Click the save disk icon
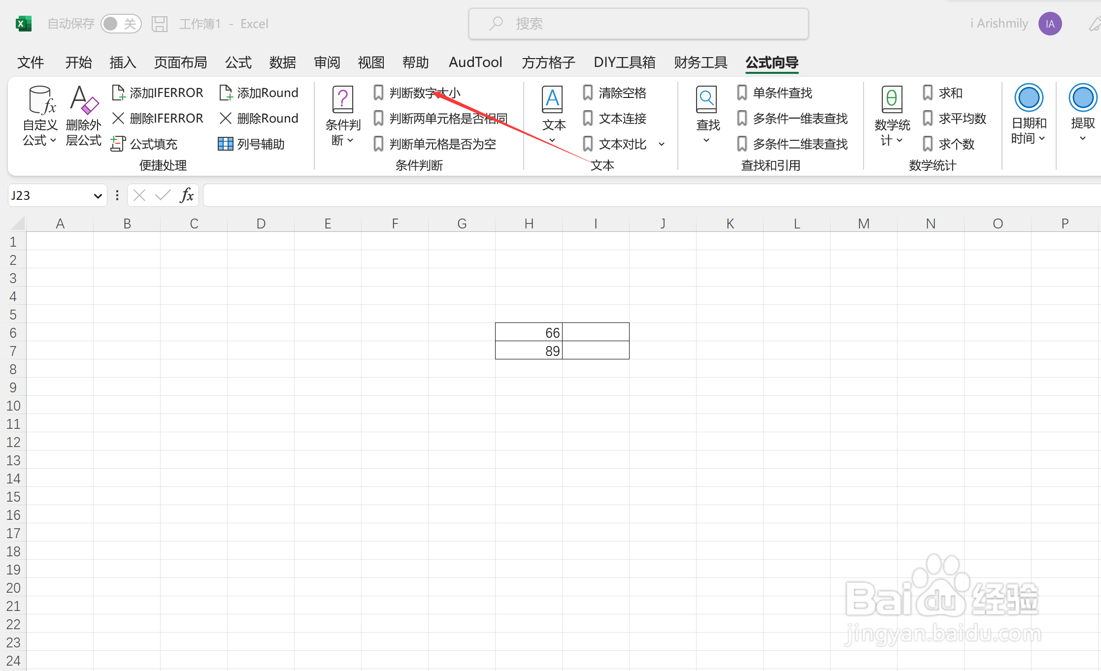The image size is (1101, 671). [160, 24]
